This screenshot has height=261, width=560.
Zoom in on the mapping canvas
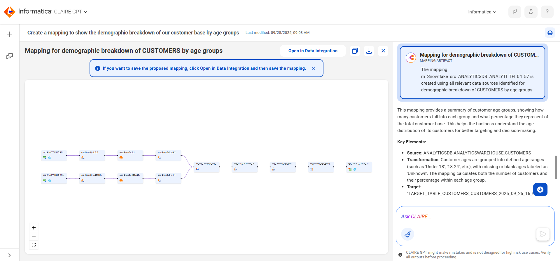[x=34, y=228]
